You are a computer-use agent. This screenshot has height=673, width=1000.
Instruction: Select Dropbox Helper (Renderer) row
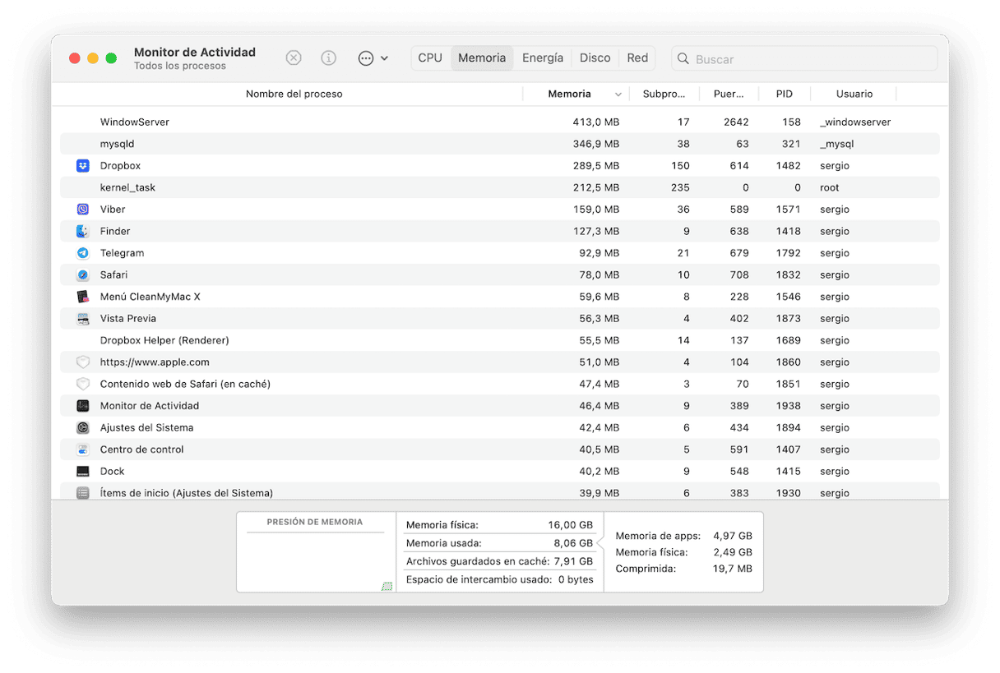(500, 340)
